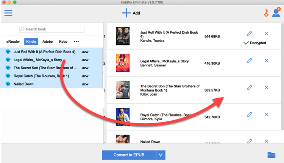Image resolution: width=284 pixels, height=163 pixels.
Task: Select The Secret Son in sidebar list
Action: click(x=51, y=68)
